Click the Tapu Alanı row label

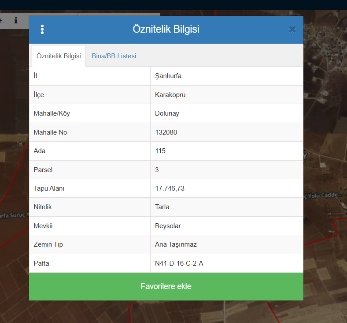[x=49, y=188]
